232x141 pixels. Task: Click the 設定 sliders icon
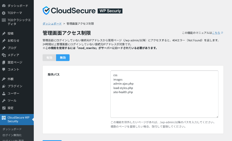4,108
